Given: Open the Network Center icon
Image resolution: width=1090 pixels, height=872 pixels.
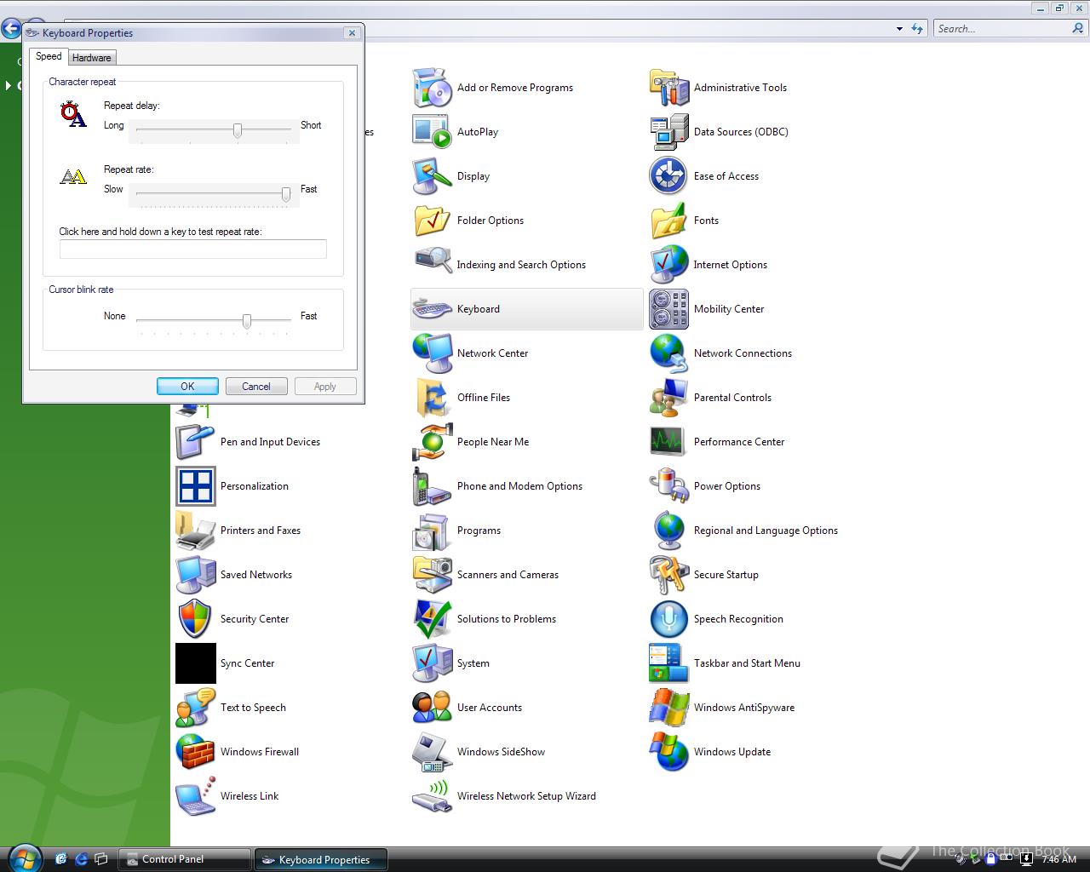Looking at the screenshot, I should (x=432, y=353).
